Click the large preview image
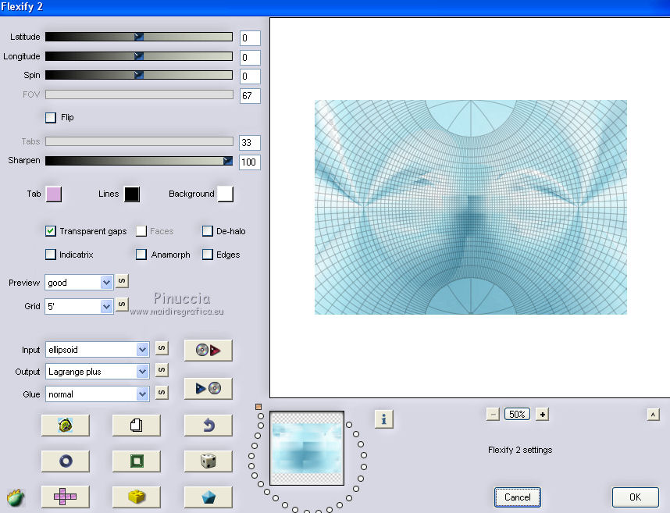The image size is (670, 513). (x=470, y=207)
